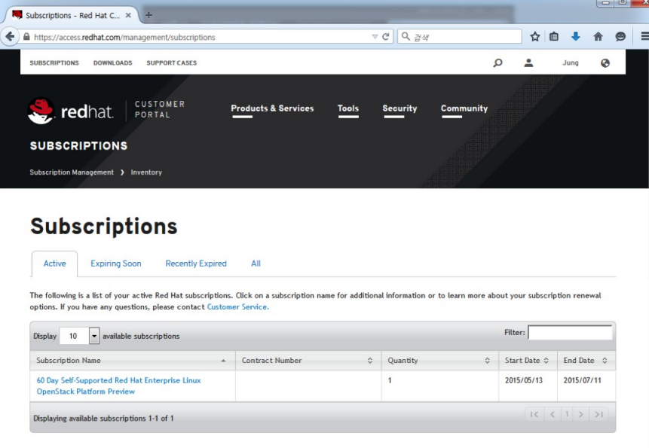Click the bookmark star icon
Screen dimensions: 649x448
534,37
